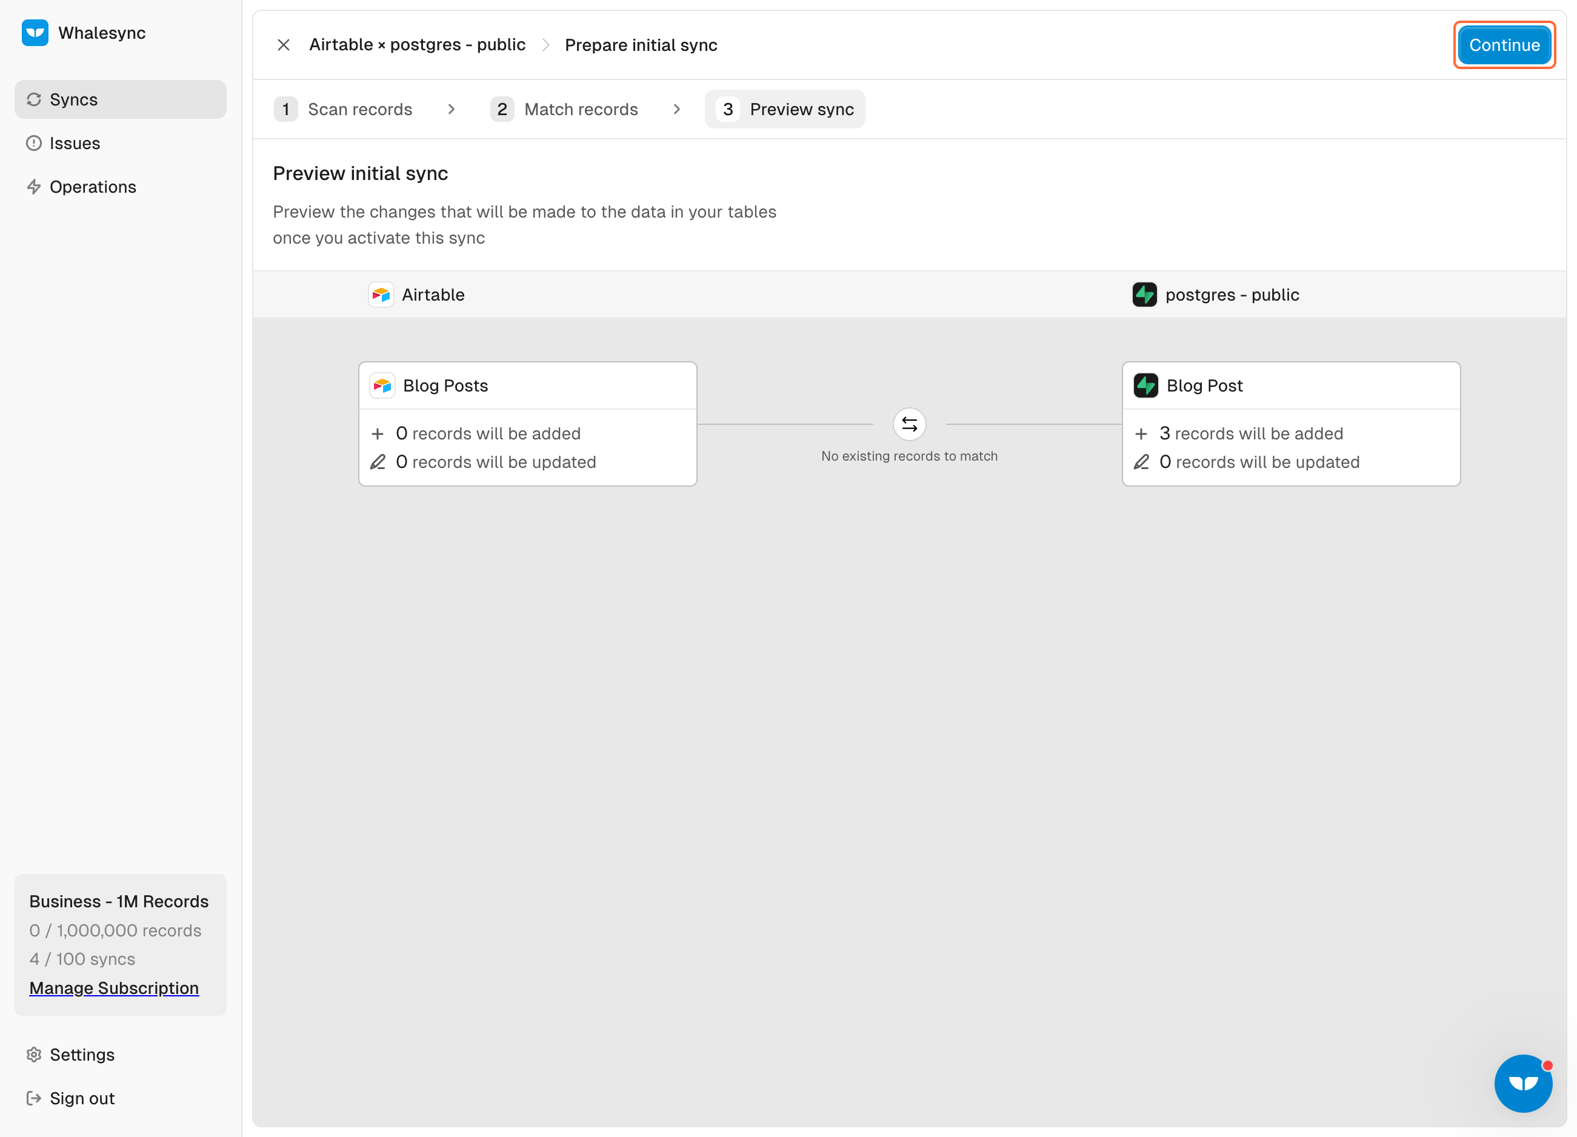
Task: Click the plus icon on Blog Post card
Action: (1141, 434)
